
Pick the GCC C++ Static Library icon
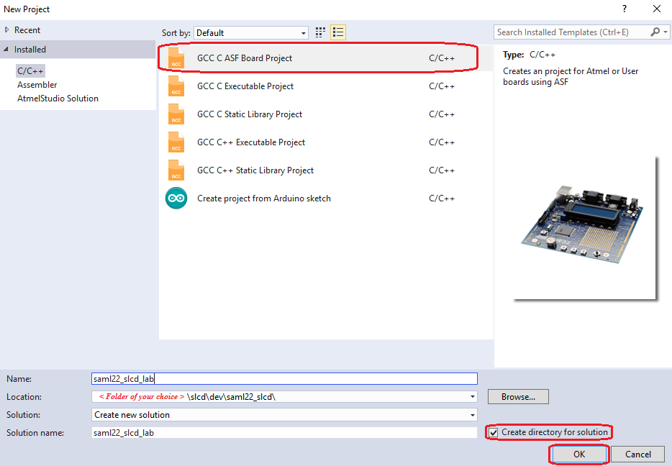pos(176,170)
